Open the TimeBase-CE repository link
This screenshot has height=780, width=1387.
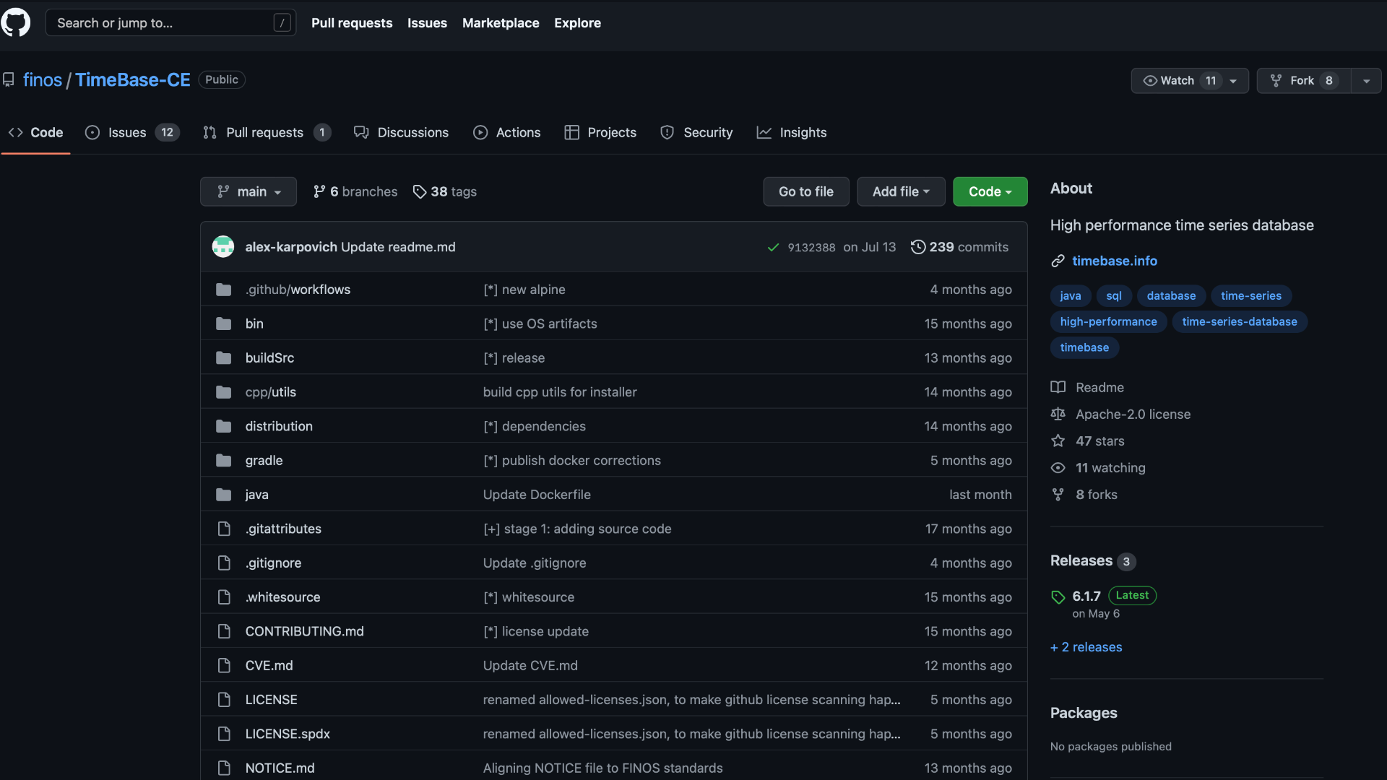pos(133,79)
